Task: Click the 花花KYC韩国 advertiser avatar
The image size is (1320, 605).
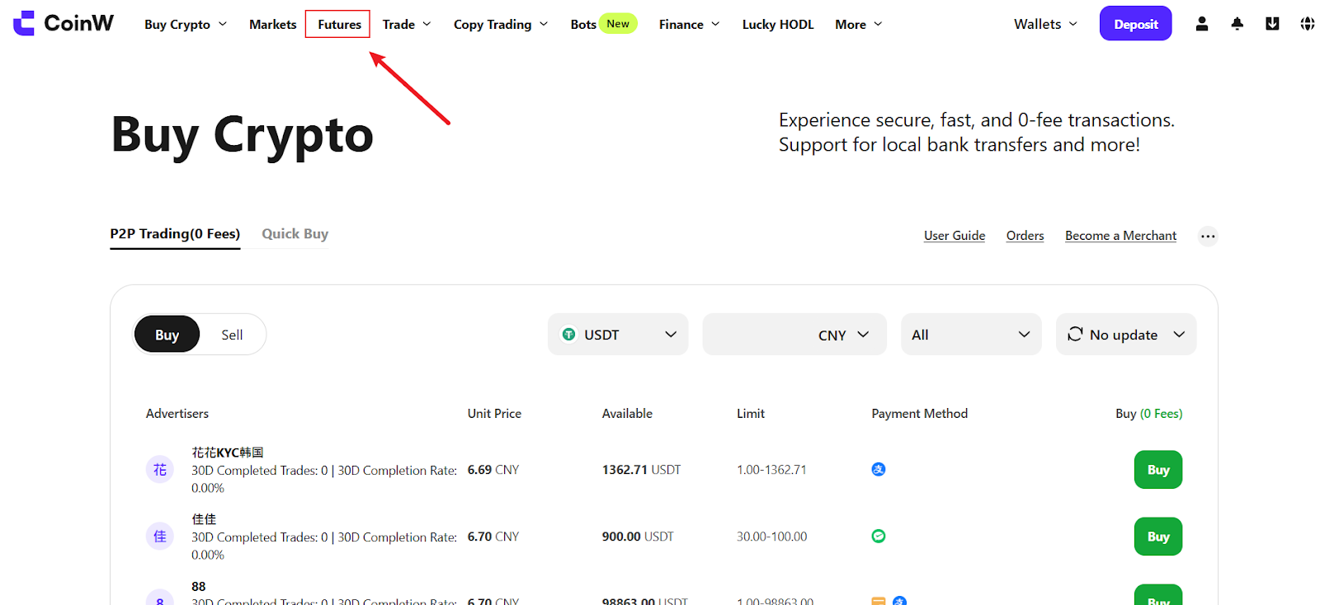Action: coord(160,470)
